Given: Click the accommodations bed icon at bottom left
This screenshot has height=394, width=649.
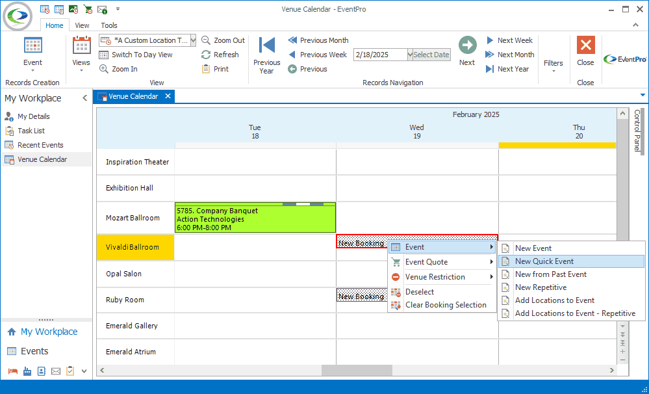Looking at the screenshot, I should tap(13, 371).
